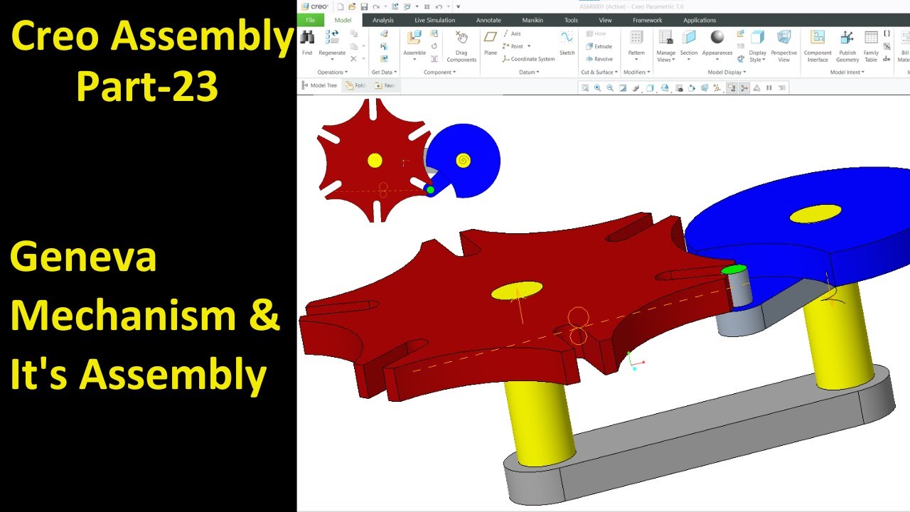Expand the Model Display group menu

point(727,72)
